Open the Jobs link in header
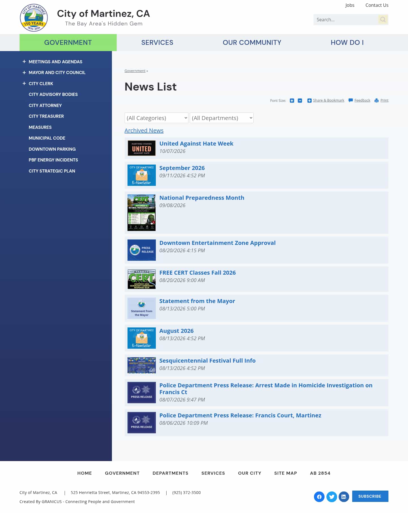The height and width of the screenshot is (513, 408). pos(350,5)
